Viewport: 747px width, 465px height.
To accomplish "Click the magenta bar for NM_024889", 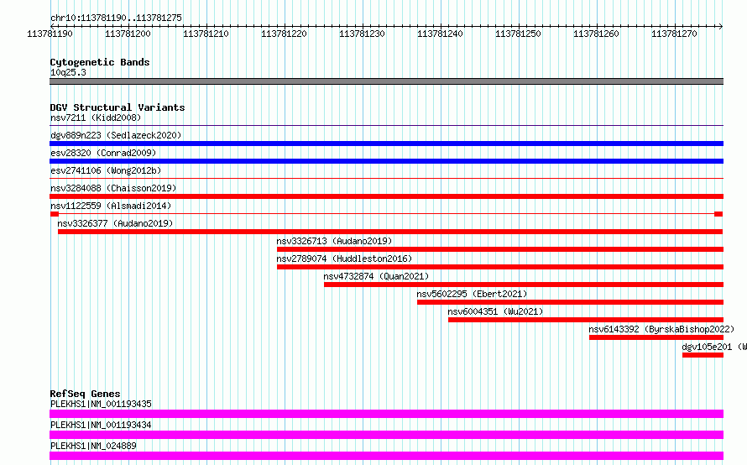I will click(x=386, y=456).
